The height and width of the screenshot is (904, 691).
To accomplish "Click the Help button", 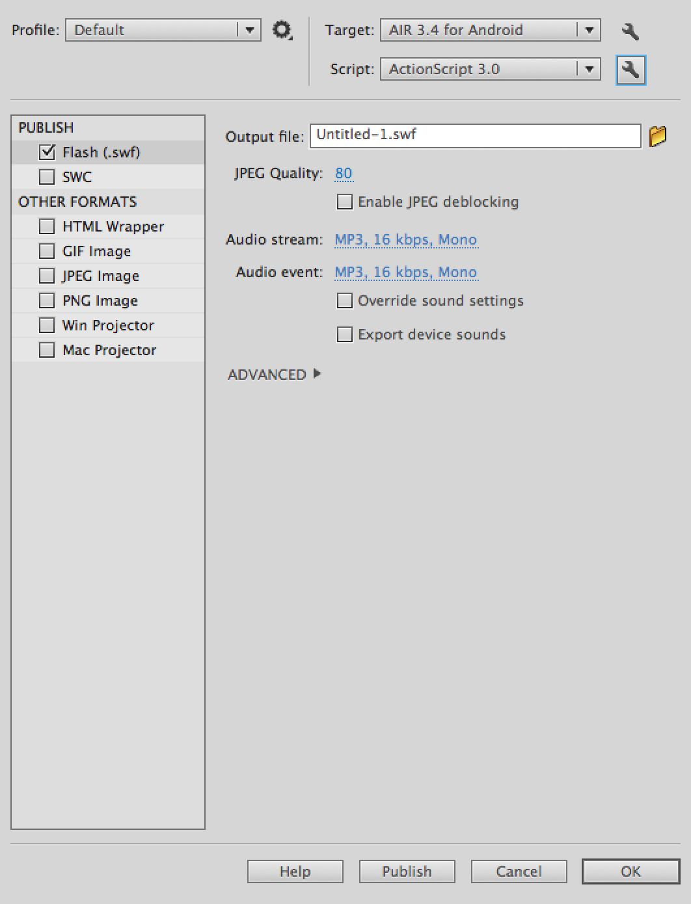I will [x=295, y=871].
